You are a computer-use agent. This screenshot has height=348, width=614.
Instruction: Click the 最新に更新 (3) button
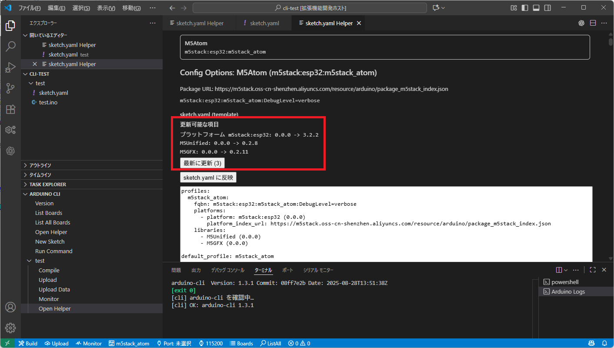tap(202, 163)
